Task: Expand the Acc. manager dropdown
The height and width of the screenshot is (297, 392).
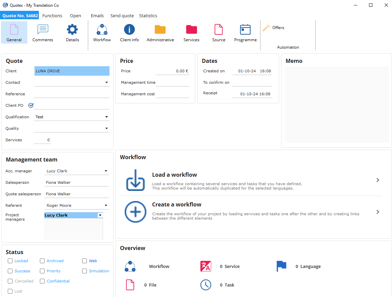Action: pos(106,171)
